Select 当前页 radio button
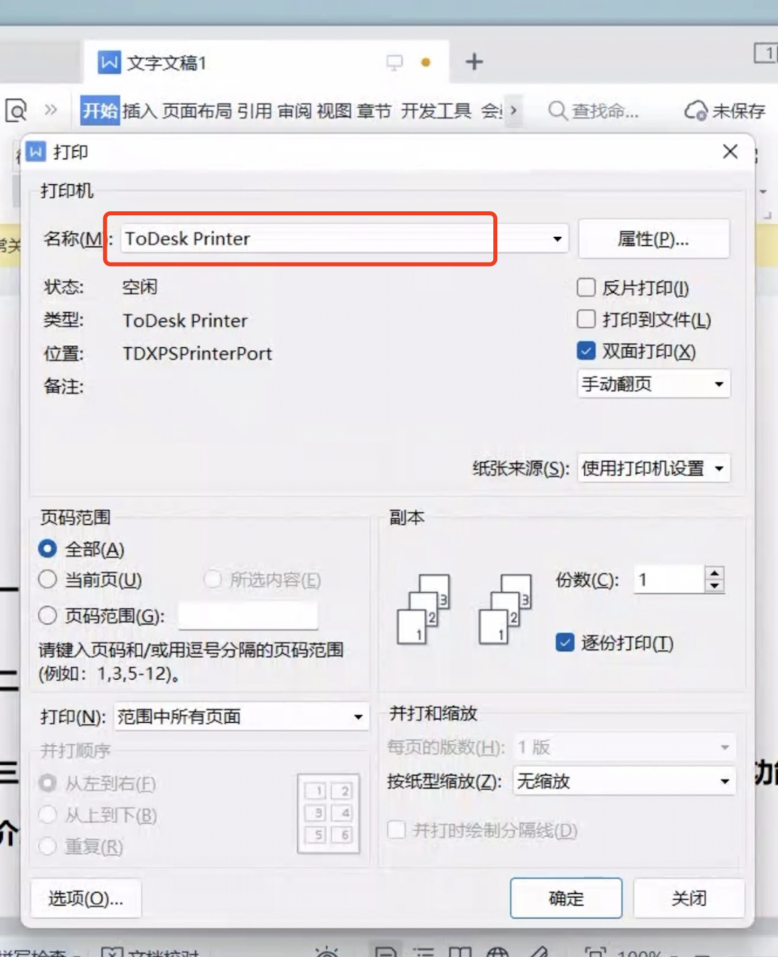 (x=47, y=579)
